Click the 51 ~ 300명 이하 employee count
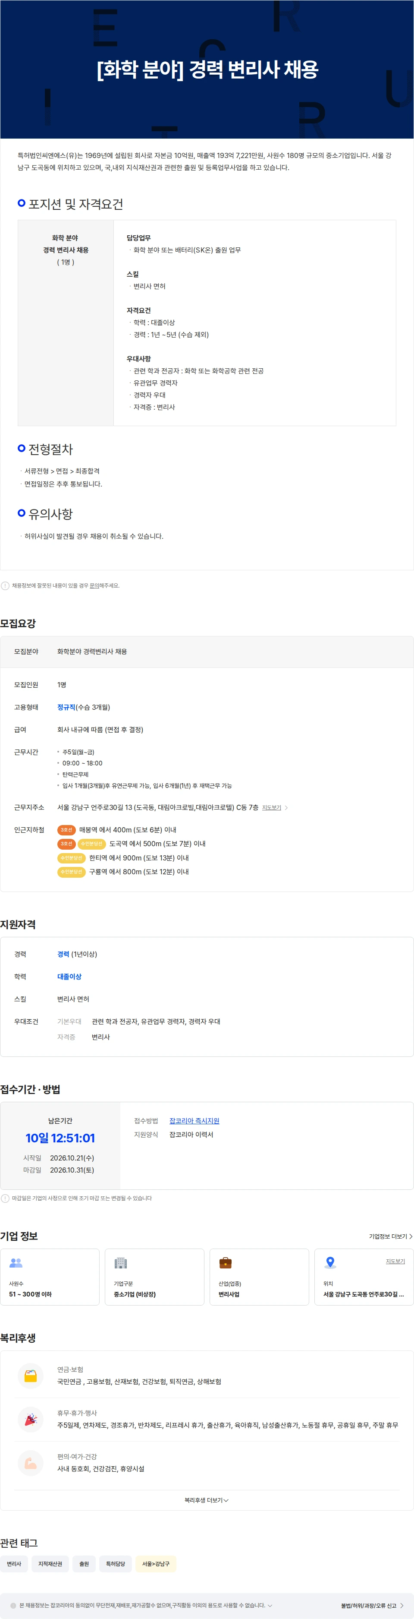The width and height of the screenshot is (414, 1619). (x=30, y=1294)
